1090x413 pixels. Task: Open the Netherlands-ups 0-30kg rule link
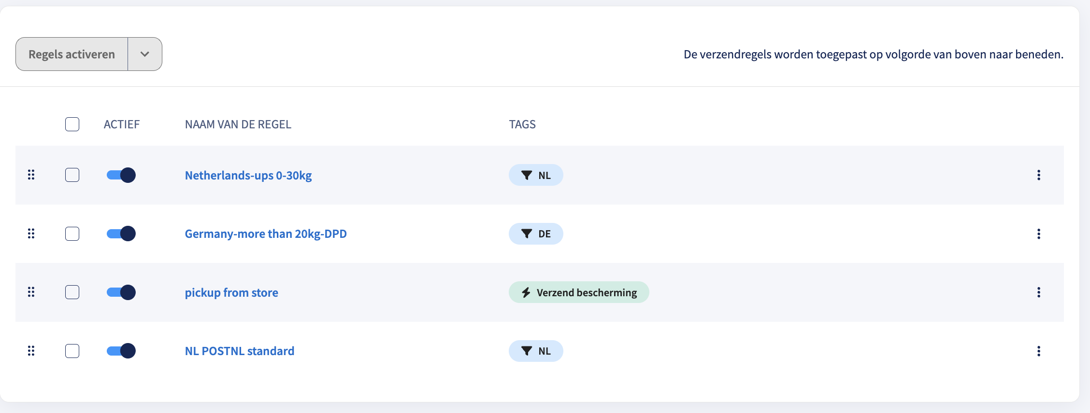(x=248, y=176)
